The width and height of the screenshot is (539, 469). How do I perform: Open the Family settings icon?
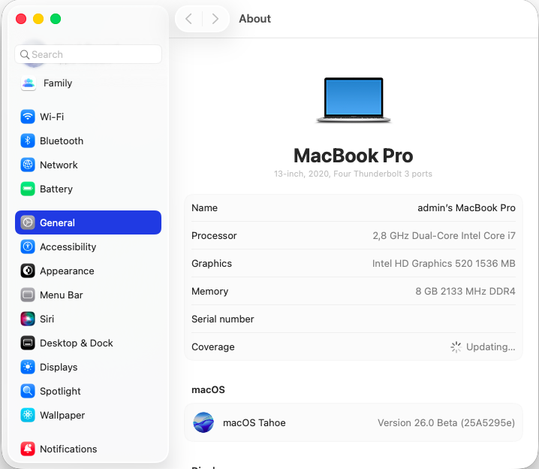tap(29, 83)
